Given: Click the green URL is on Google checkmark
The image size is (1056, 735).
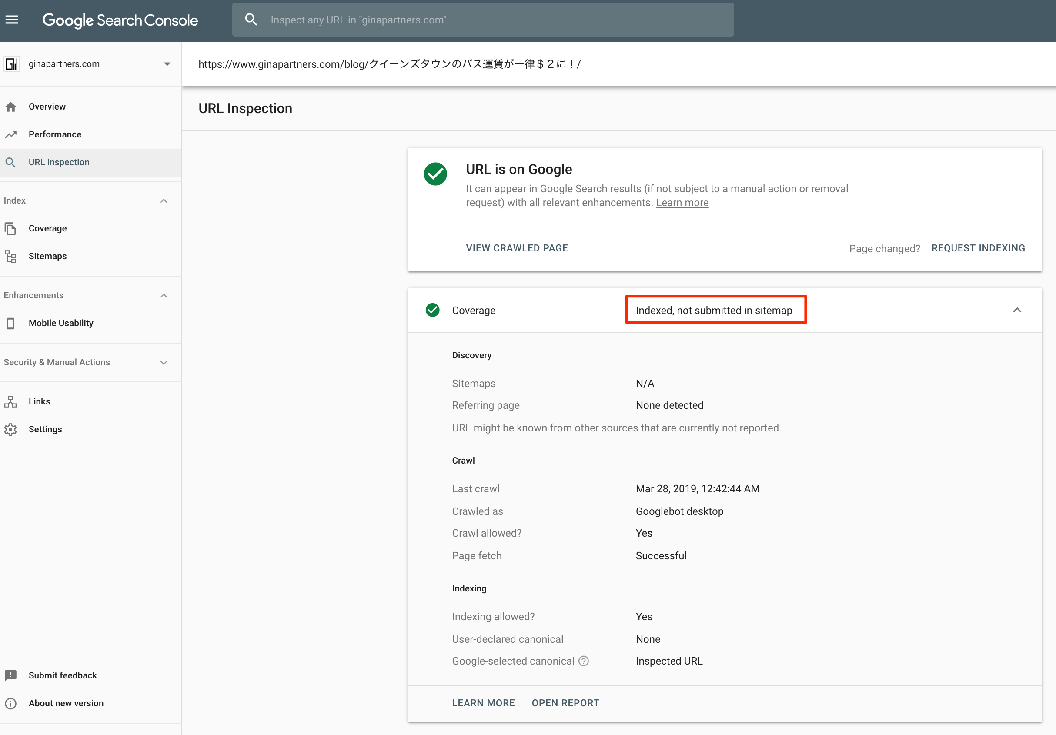Looking at the screenshot, I should [x=435, y=174].
